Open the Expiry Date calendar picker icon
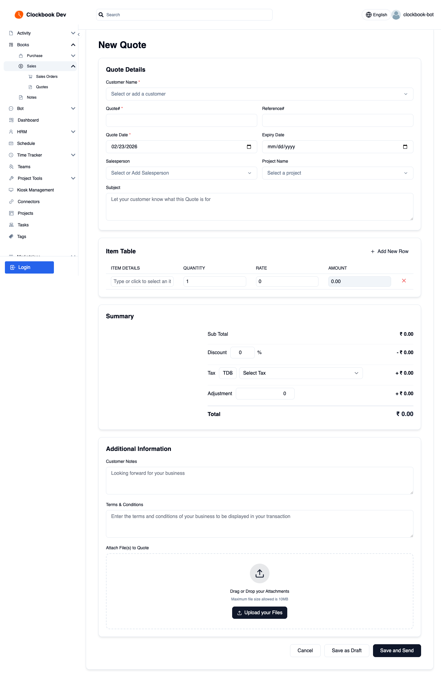441x677 pixels. point(405,147)
